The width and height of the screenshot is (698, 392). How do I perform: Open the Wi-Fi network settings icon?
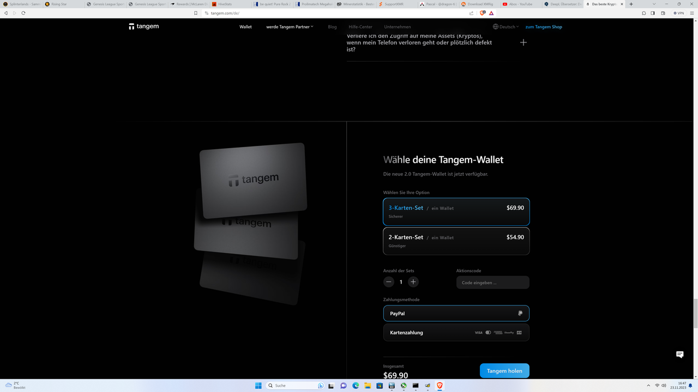[x=657, y=385]
